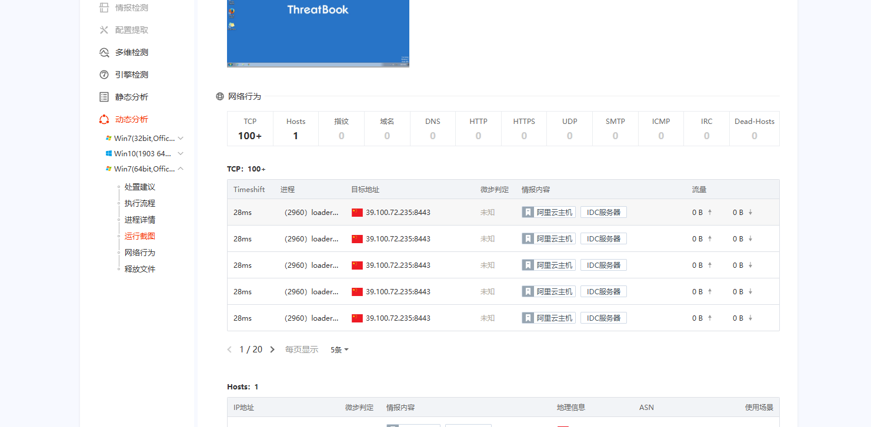Click the Windows icon of Win7(32bit,Offic...
Screen dimensions: 871x427
(x=109, y=138)
